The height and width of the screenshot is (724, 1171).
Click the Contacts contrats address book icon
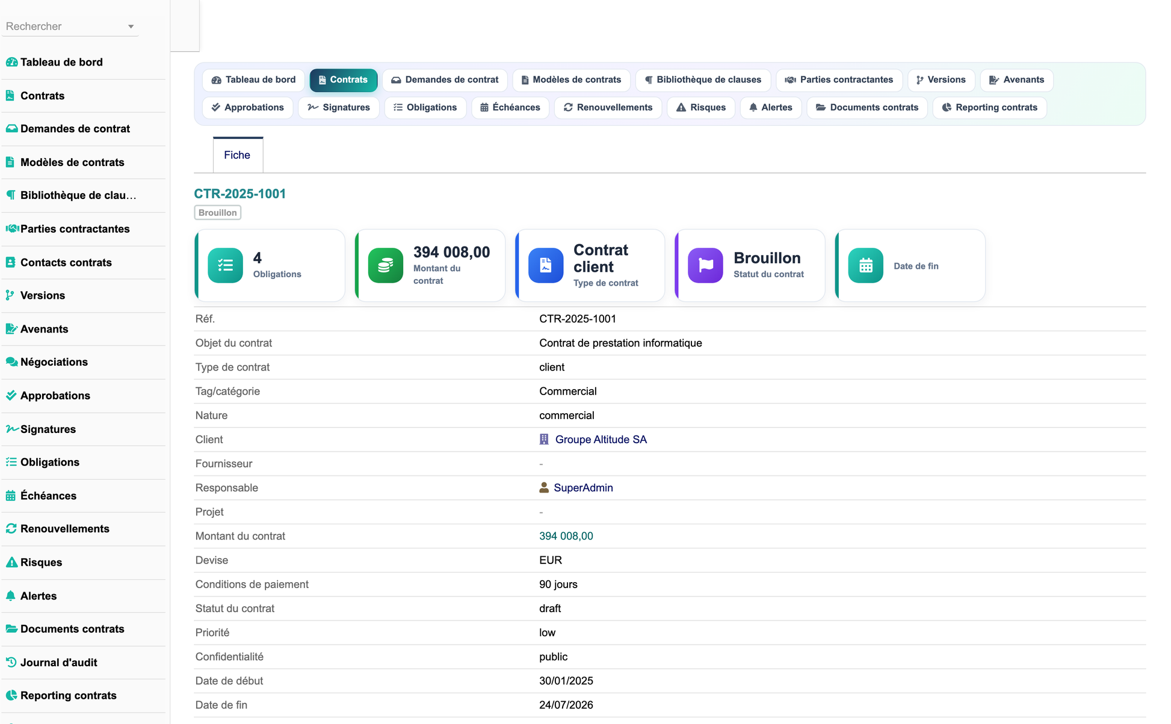(10, 262)
